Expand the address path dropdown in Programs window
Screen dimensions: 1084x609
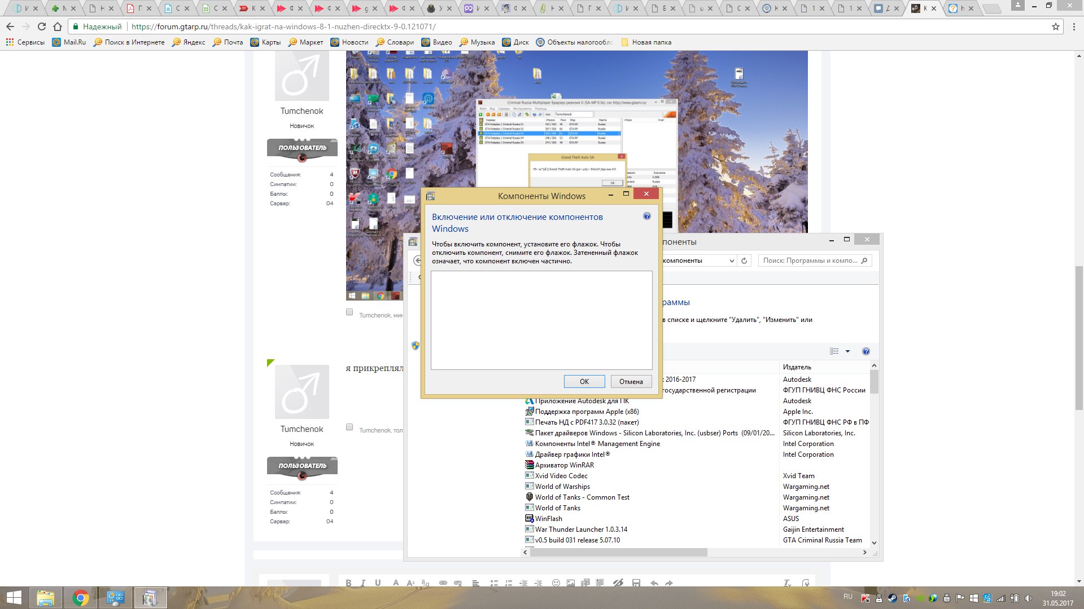pos(732,261)
